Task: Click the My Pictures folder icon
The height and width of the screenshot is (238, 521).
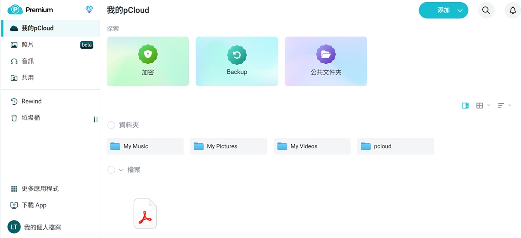Action: pyautogui.click(x=199, y=146)
